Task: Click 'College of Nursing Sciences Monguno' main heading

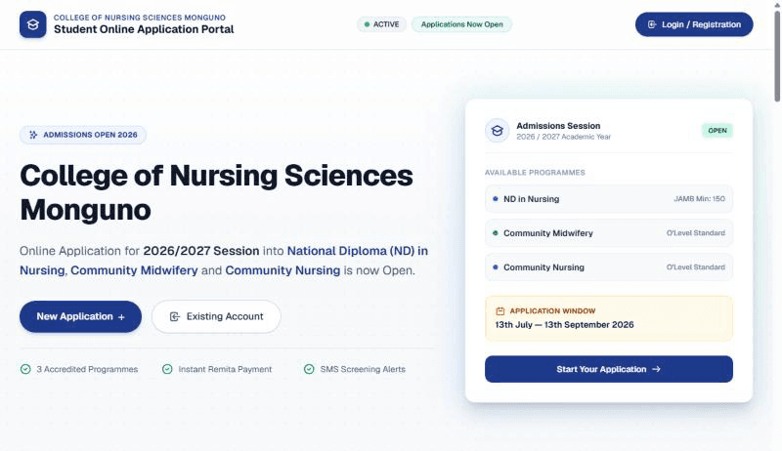Action: point(216,192)
